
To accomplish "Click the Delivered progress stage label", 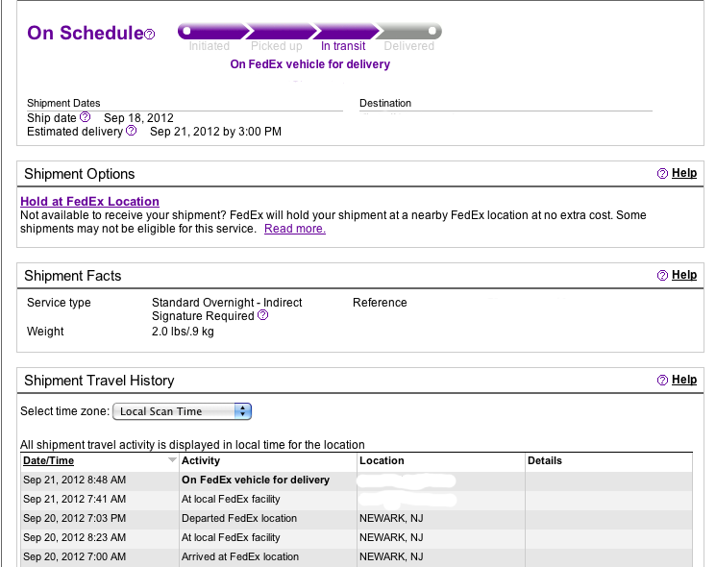I will (409, 46).
